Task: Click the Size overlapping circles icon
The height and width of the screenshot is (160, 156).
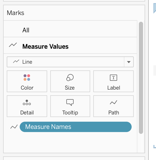Action: click(70, 77)
